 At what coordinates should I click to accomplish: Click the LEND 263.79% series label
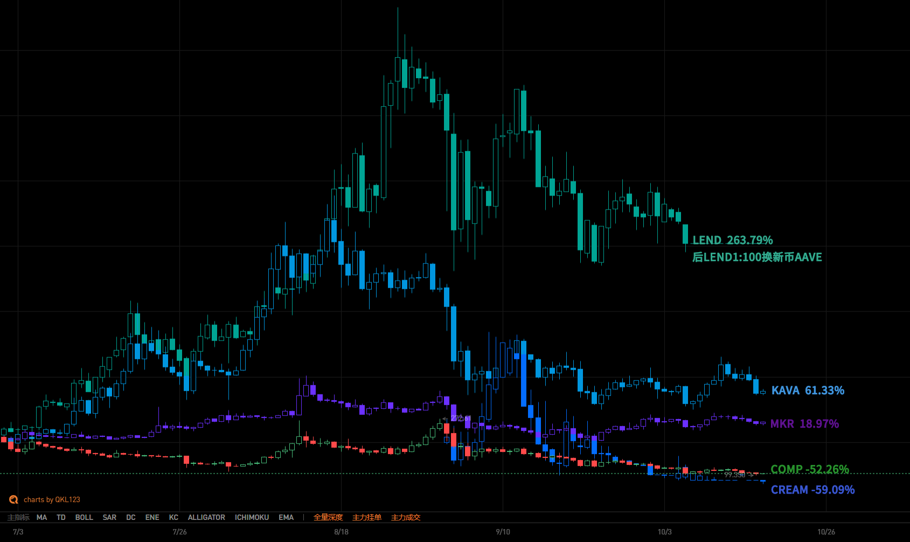point(732,240)
